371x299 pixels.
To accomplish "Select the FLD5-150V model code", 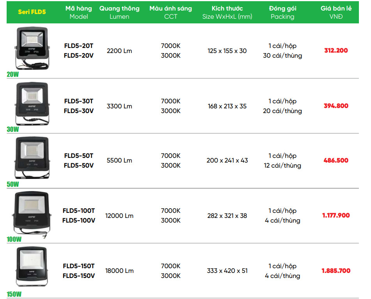I will tap(79, 276).
